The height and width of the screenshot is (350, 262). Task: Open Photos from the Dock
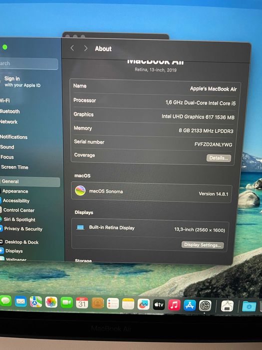pyautogui.click(x=51, y=302)
